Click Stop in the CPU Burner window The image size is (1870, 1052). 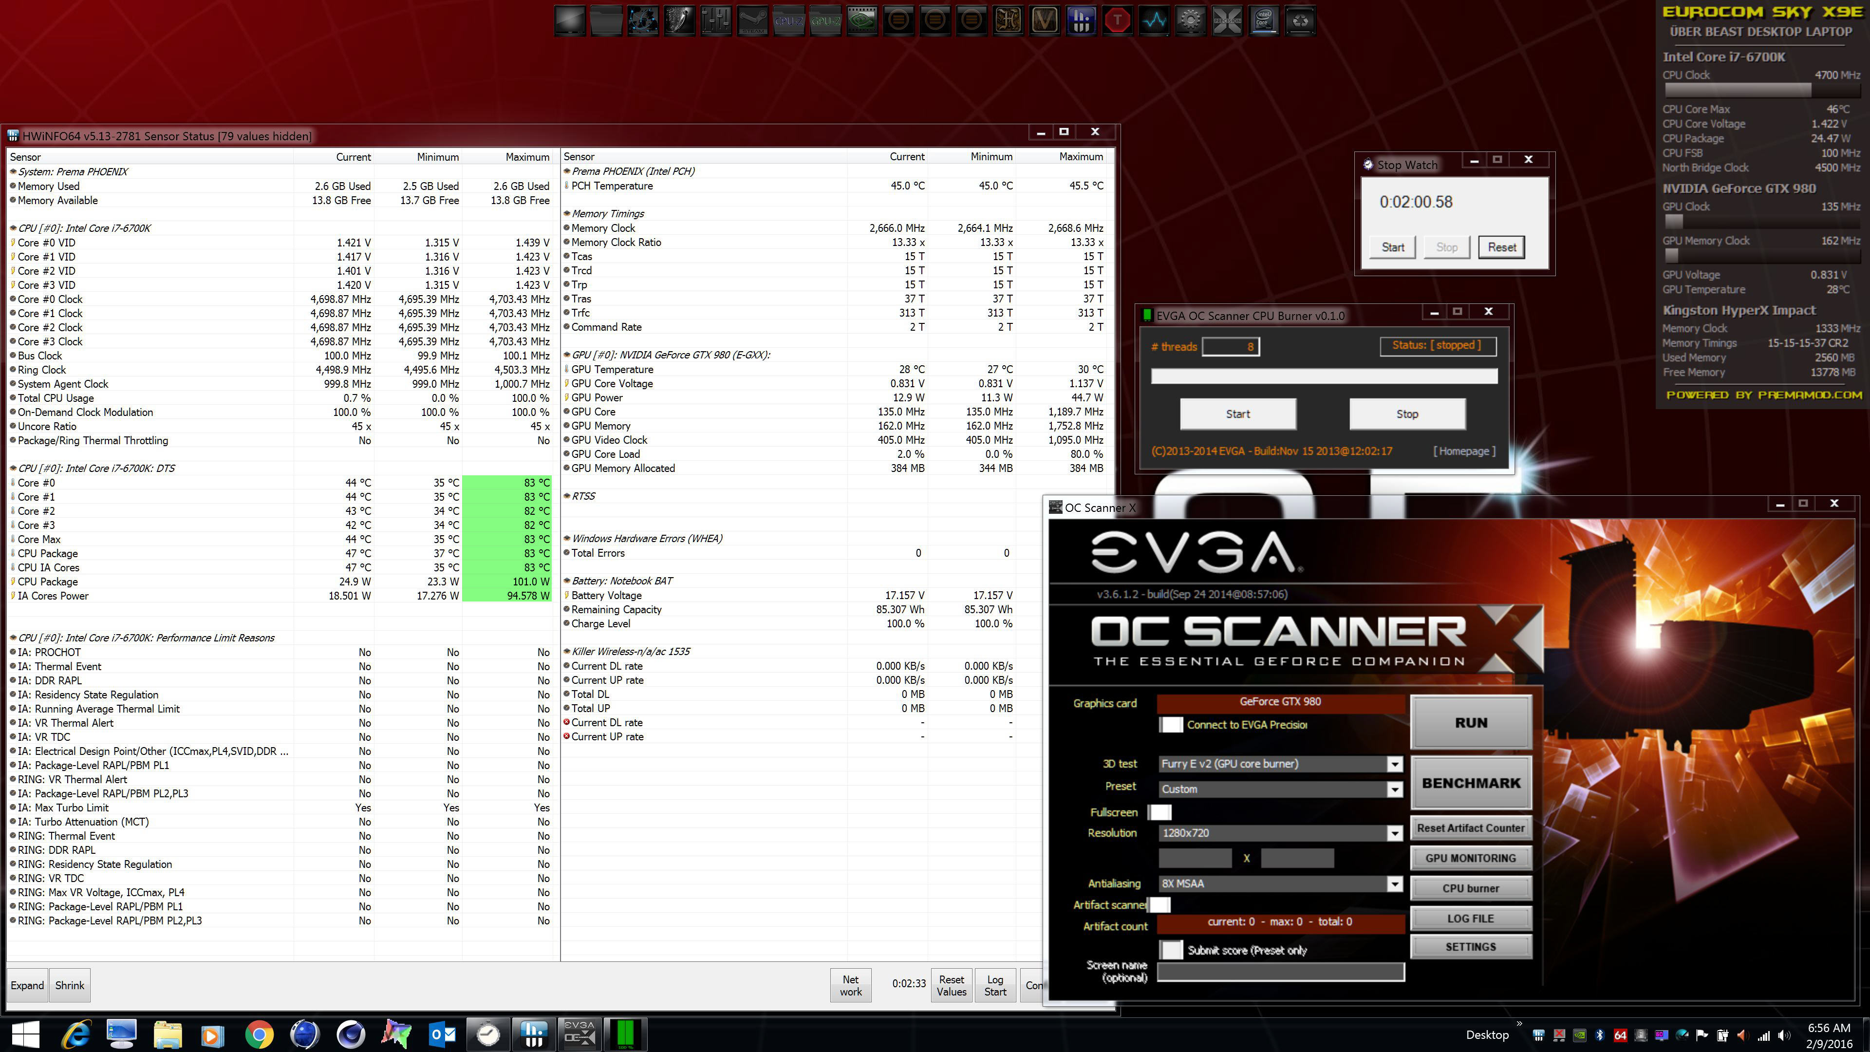(1407, 414)
